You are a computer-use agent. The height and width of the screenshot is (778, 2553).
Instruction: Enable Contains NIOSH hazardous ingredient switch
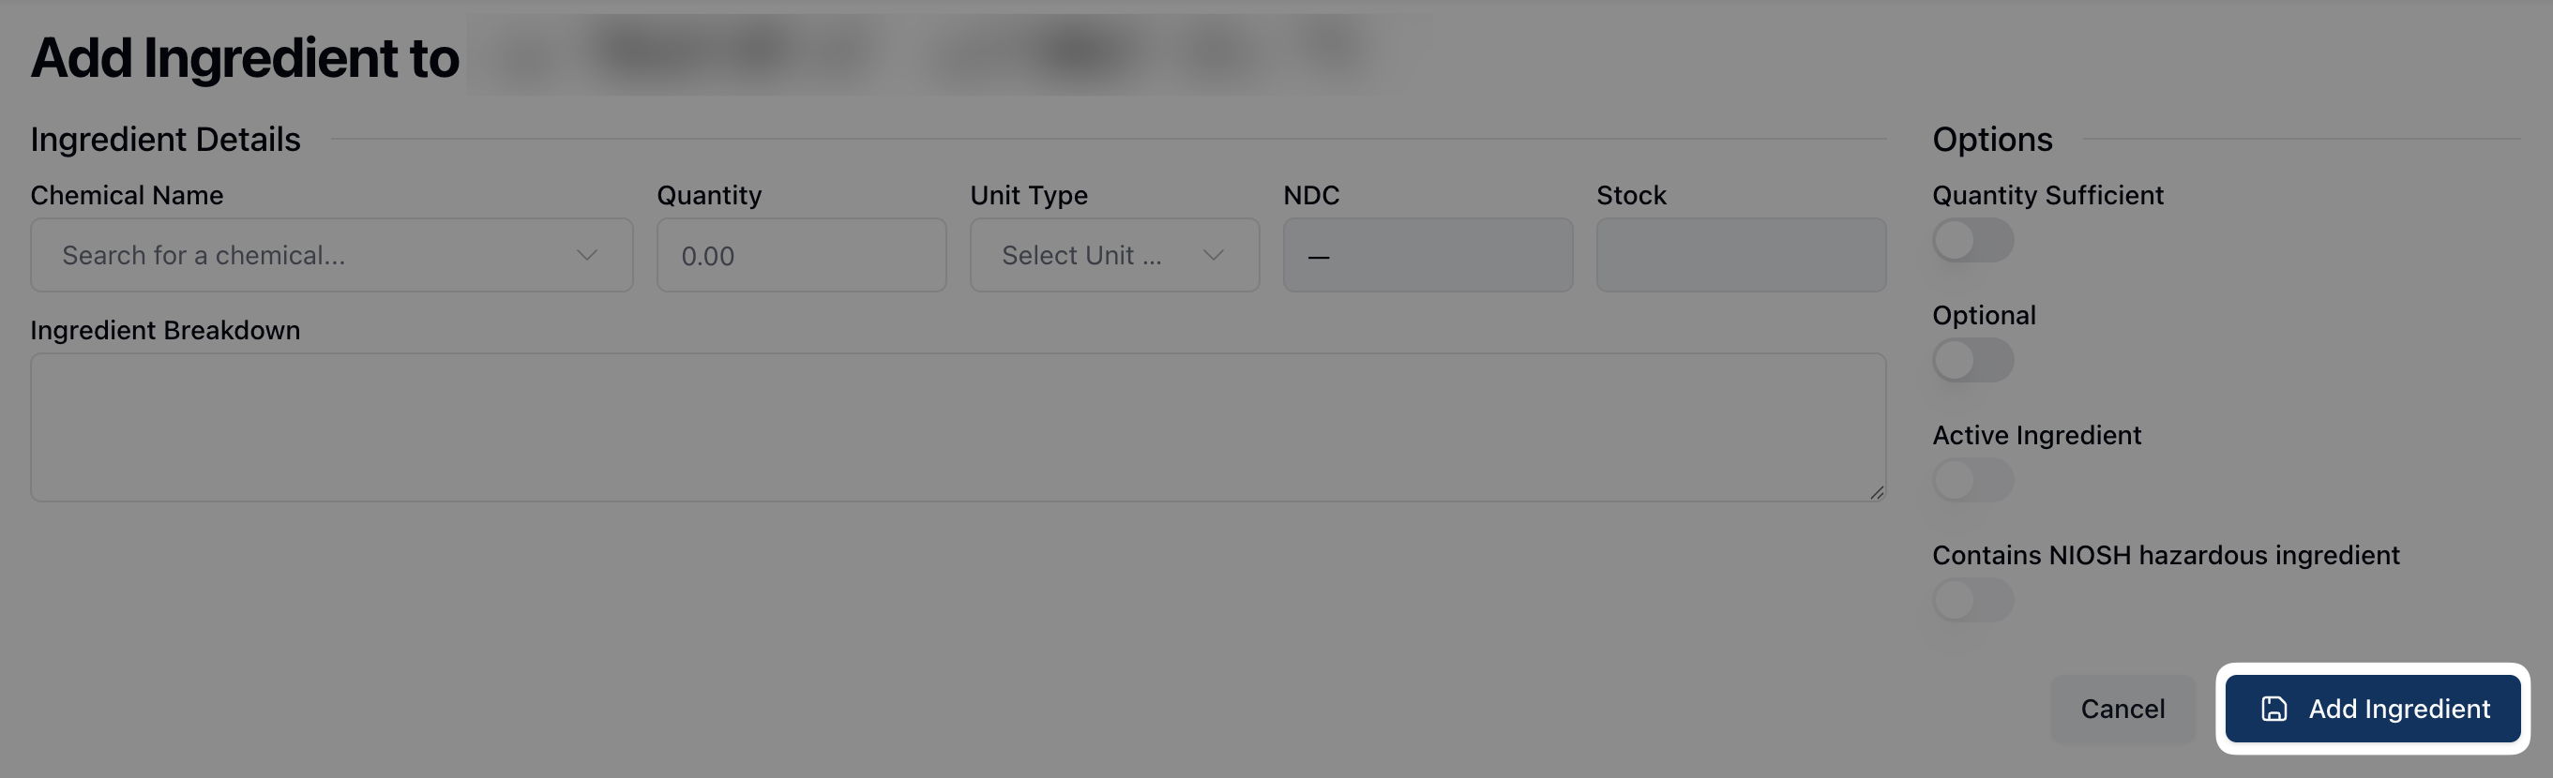pyautogui.click(x=1972, y=601)
